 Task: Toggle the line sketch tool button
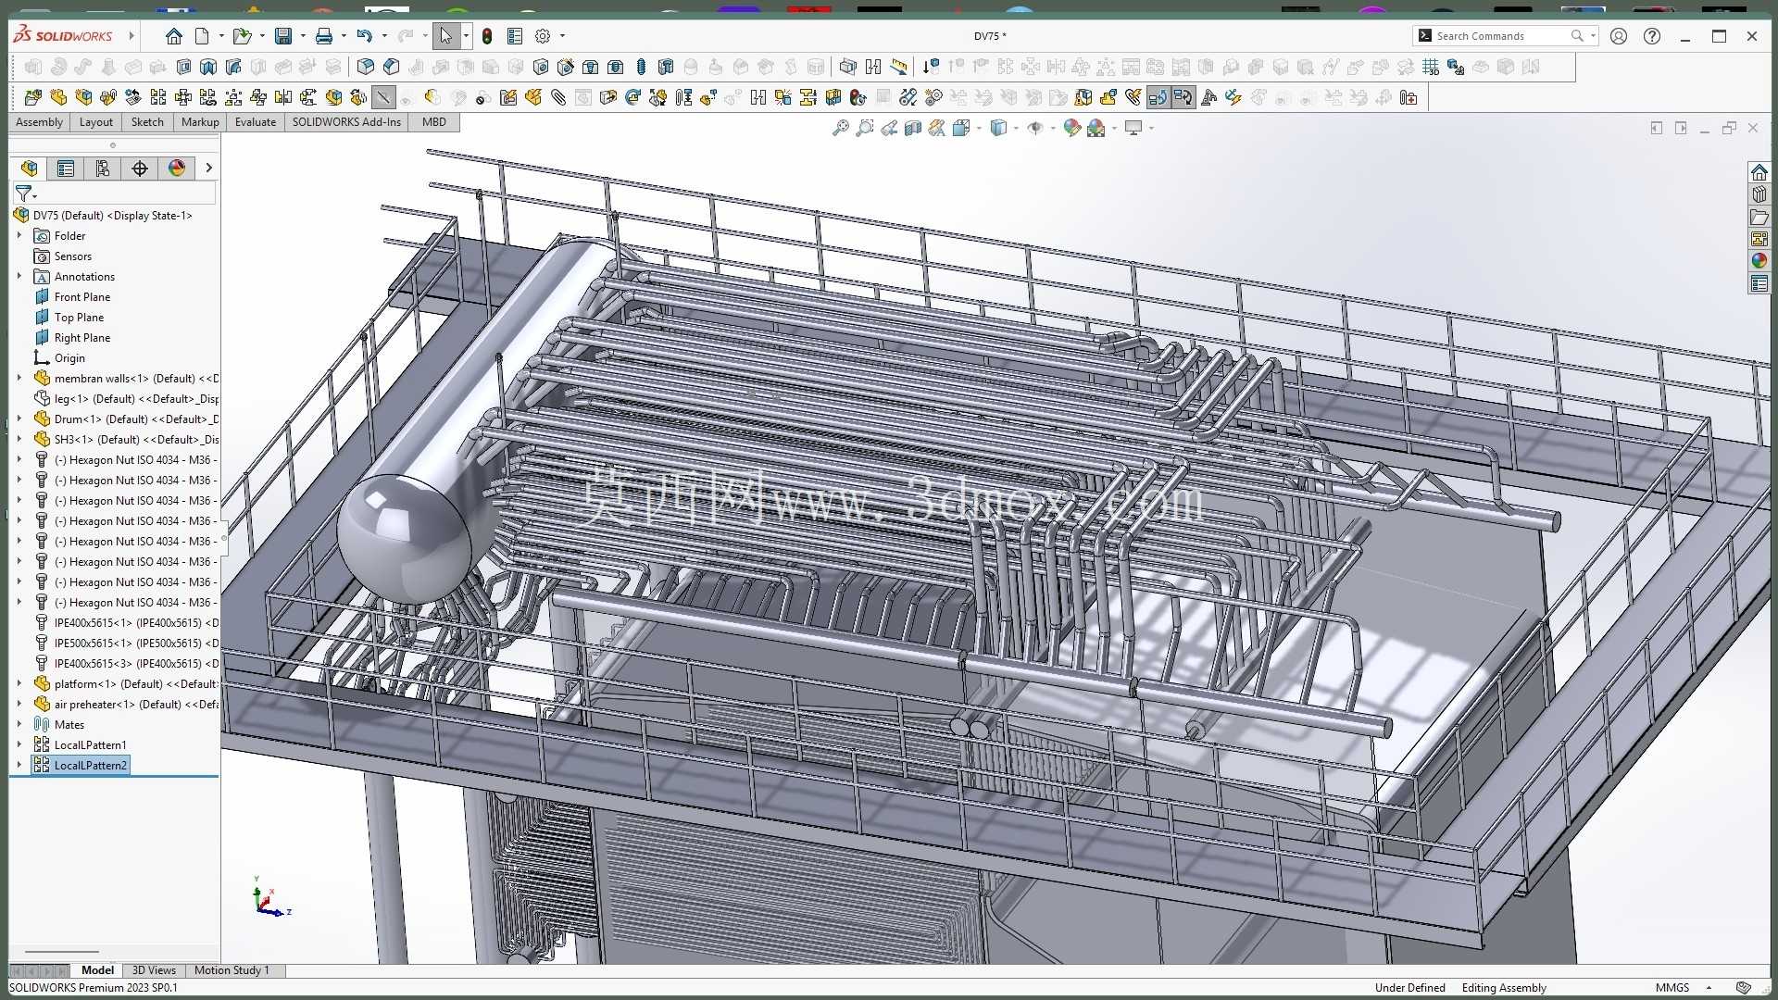click(x=383, y=97)
